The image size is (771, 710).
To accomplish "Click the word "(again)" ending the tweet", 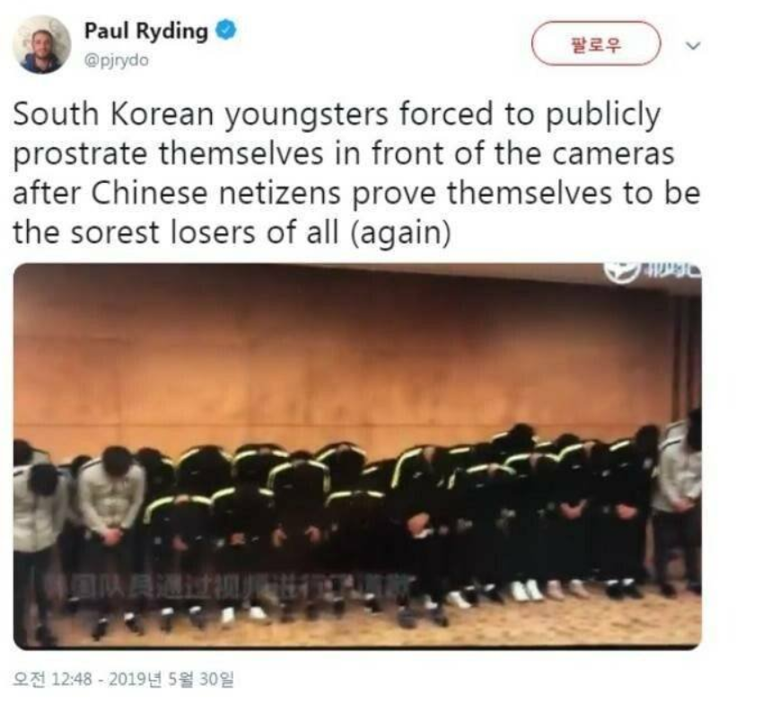I will pyautogui.click(x=399, y=233).
